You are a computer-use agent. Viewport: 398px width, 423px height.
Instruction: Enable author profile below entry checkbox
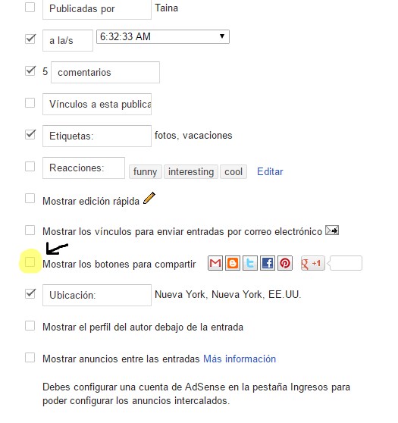click(30, 326)
